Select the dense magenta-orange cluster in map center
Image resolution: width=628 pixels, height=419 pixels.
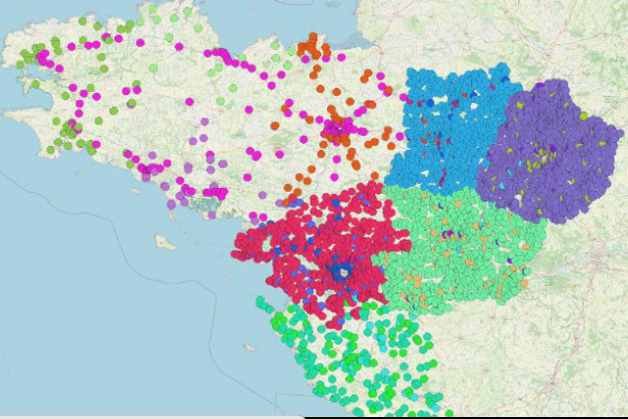coord(340,129)
